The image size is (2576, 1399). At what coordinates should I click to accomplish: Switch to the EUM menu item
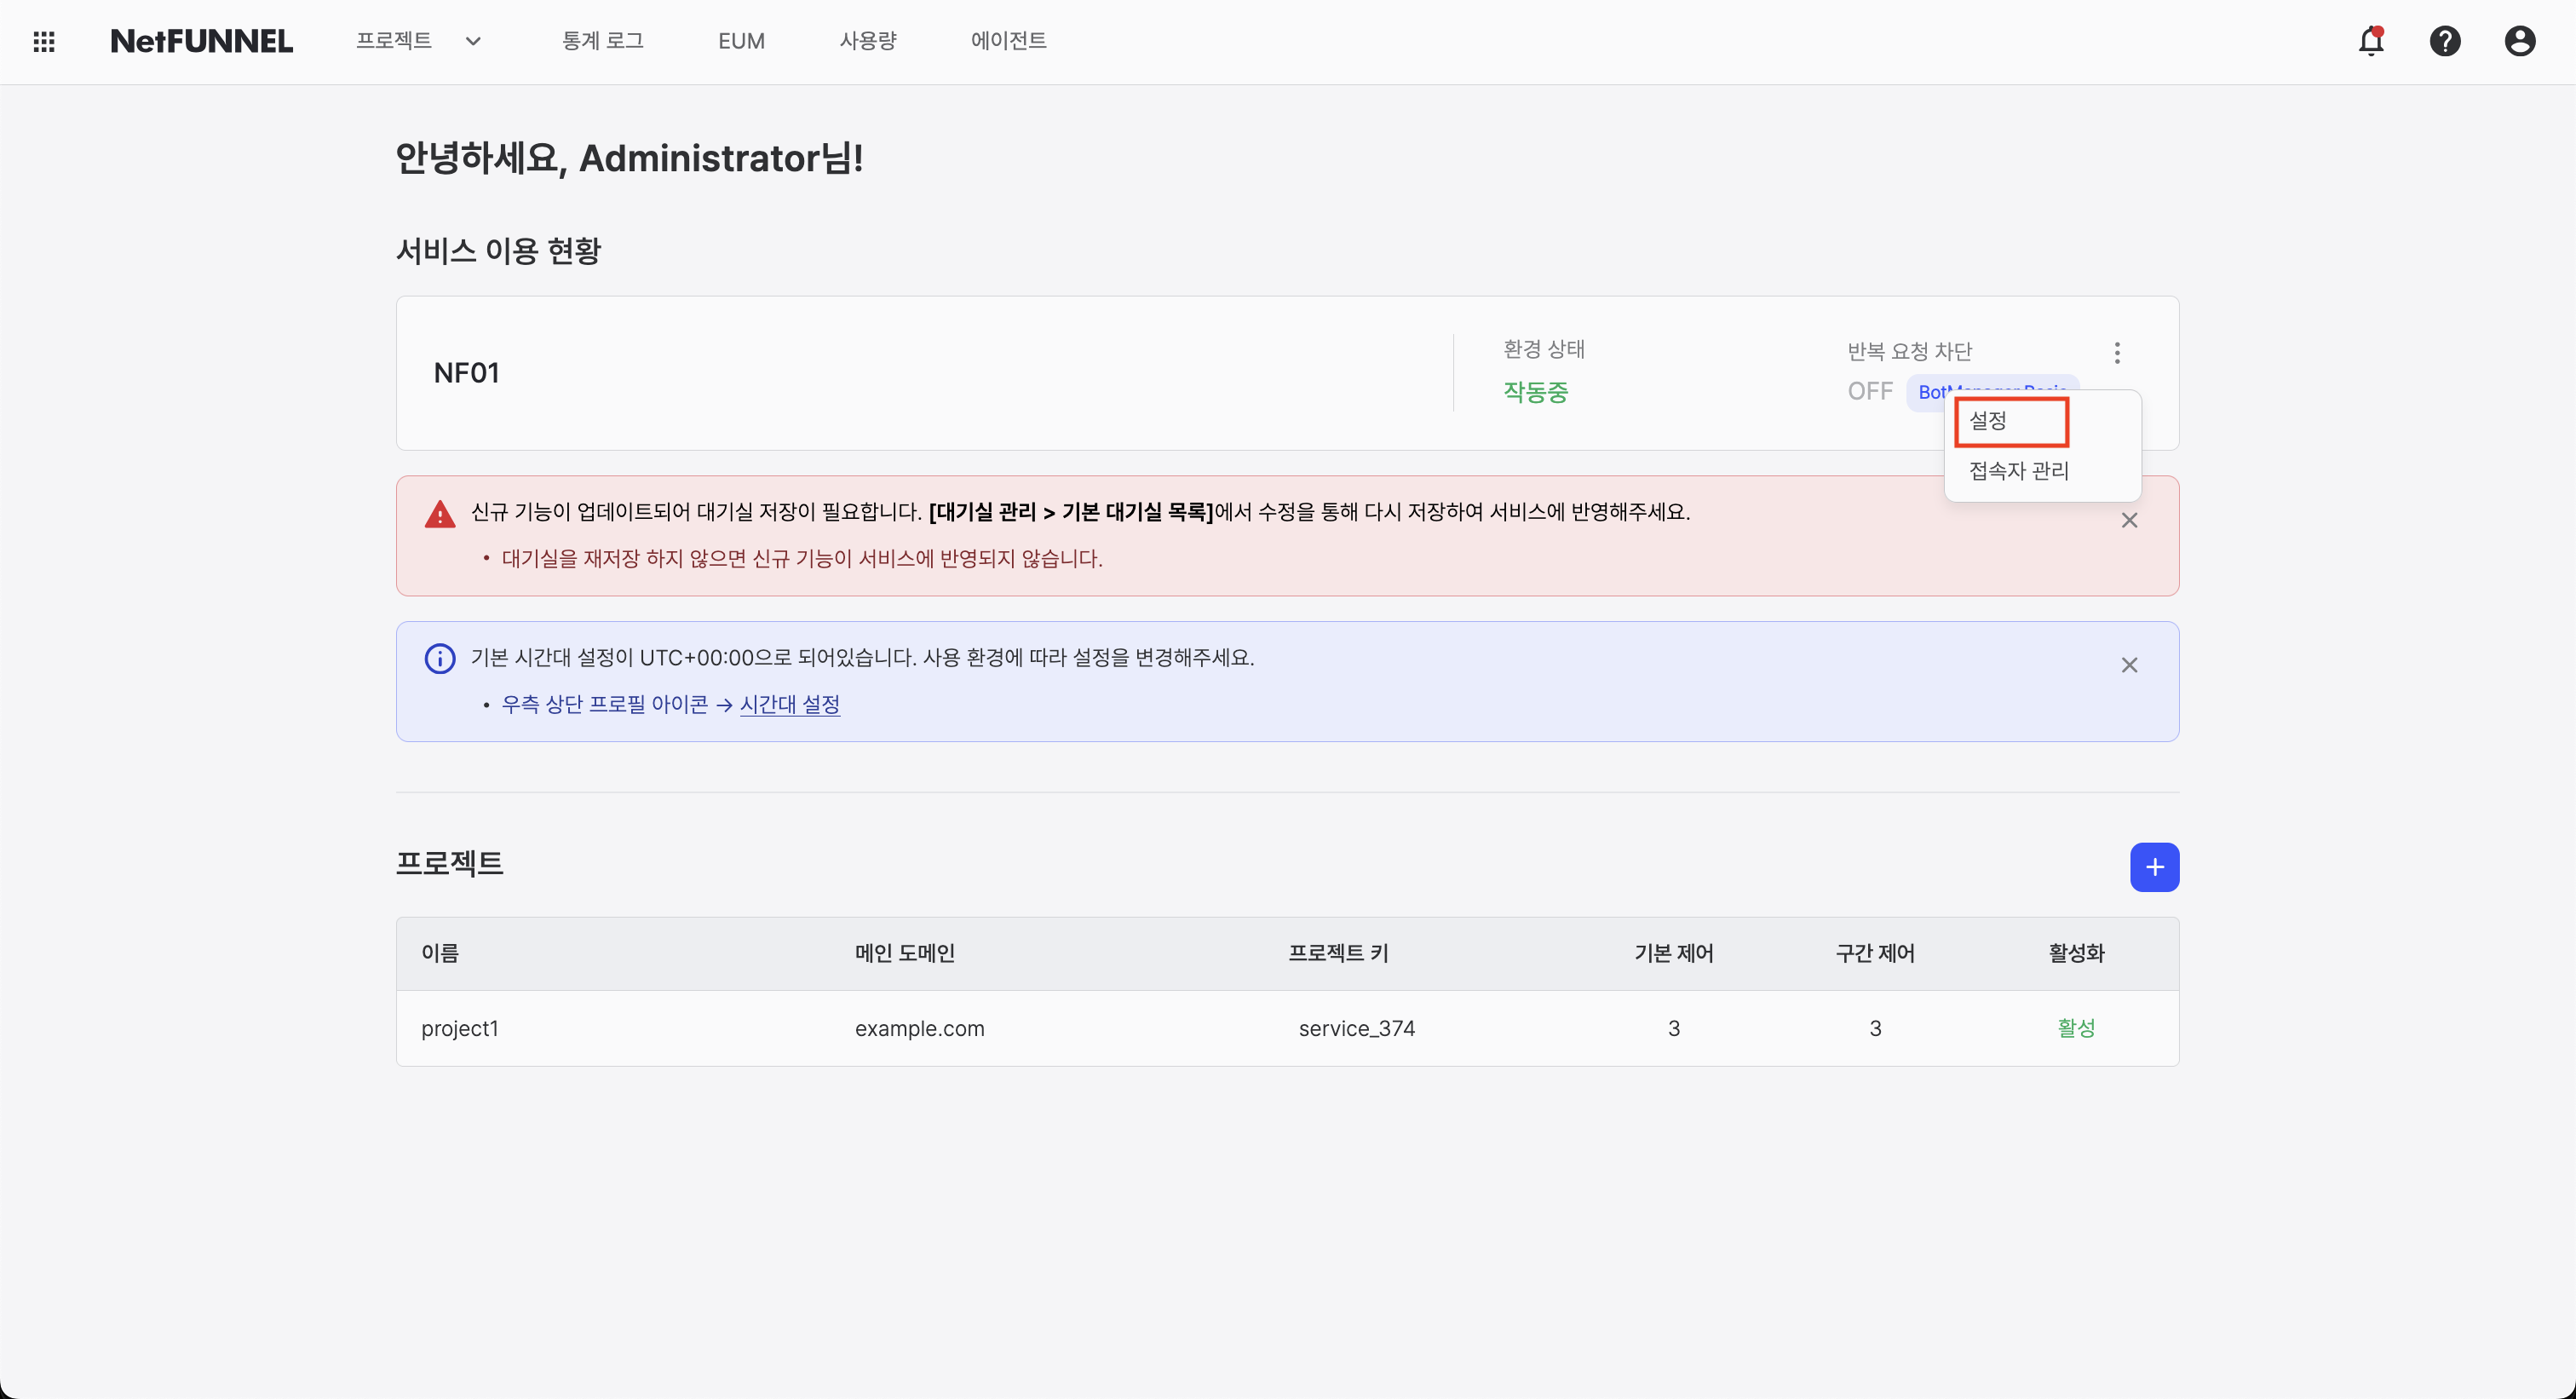tap(742, 41)
